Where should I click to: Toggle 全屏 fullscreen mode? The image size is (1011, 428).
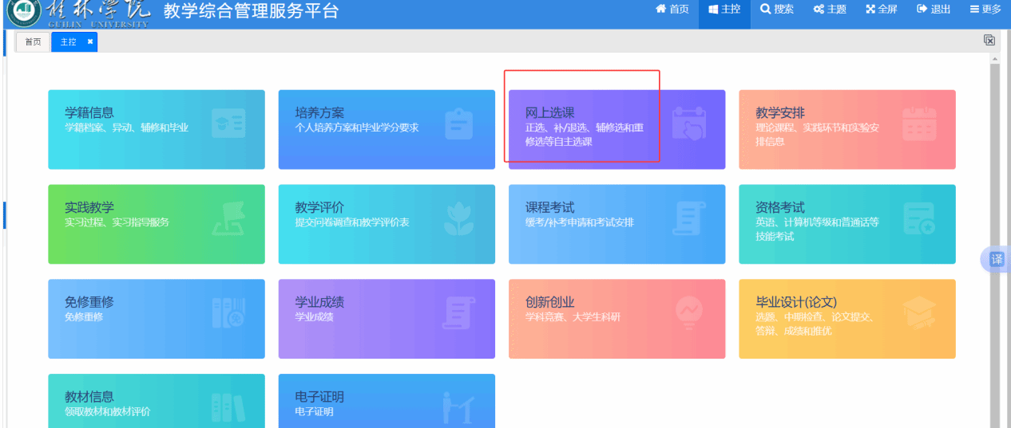pos(882,10)
